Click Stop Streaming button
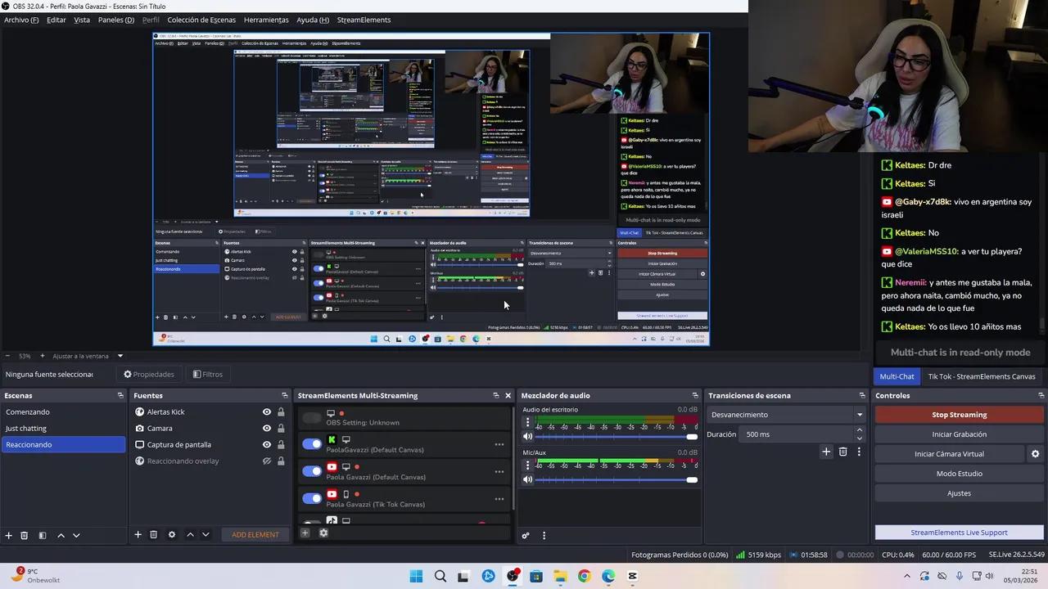Screen dimensions: 1048x589 pos(959,415)
